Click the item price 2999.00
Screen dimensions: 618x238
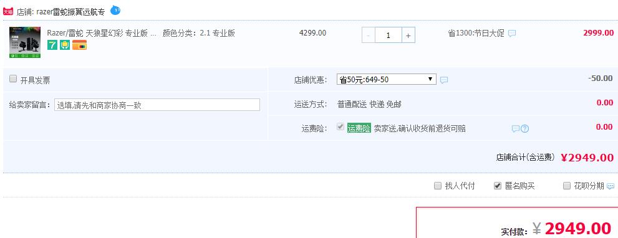click(598, 32)
